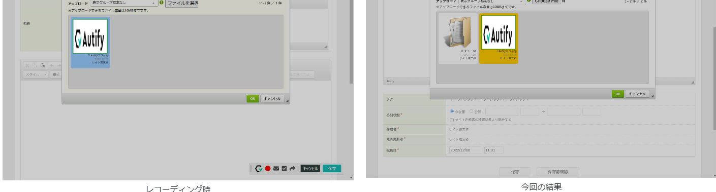Click the 最終更新者 label
This screenshot has width=716, height=192.
tap(395, 139)
